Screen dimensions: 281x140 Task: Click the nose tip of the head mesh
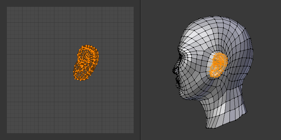174,71
